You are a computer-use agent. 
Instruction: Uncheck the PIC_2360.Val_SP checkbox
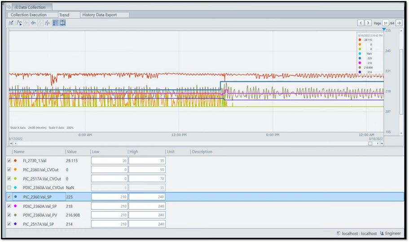[9, 197]
